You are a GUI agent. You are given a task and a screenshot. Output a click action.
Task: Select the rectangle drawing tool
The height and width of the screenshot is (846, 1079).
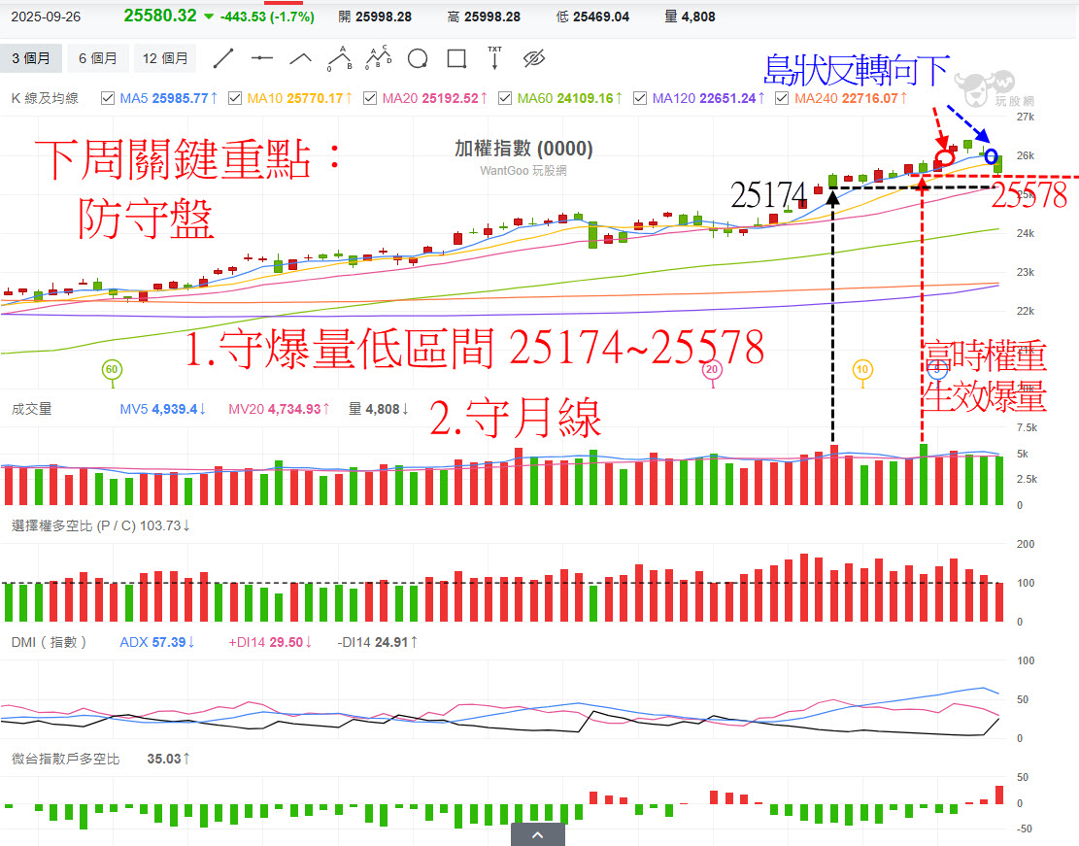coord(455,58)
